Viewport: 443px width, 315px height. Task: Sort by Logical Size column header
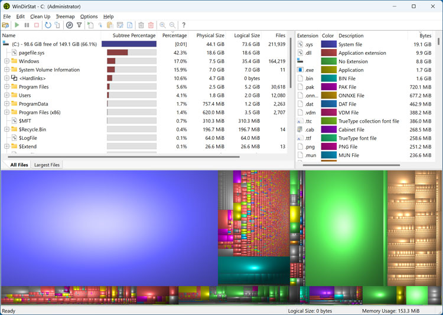click(243, 35)
